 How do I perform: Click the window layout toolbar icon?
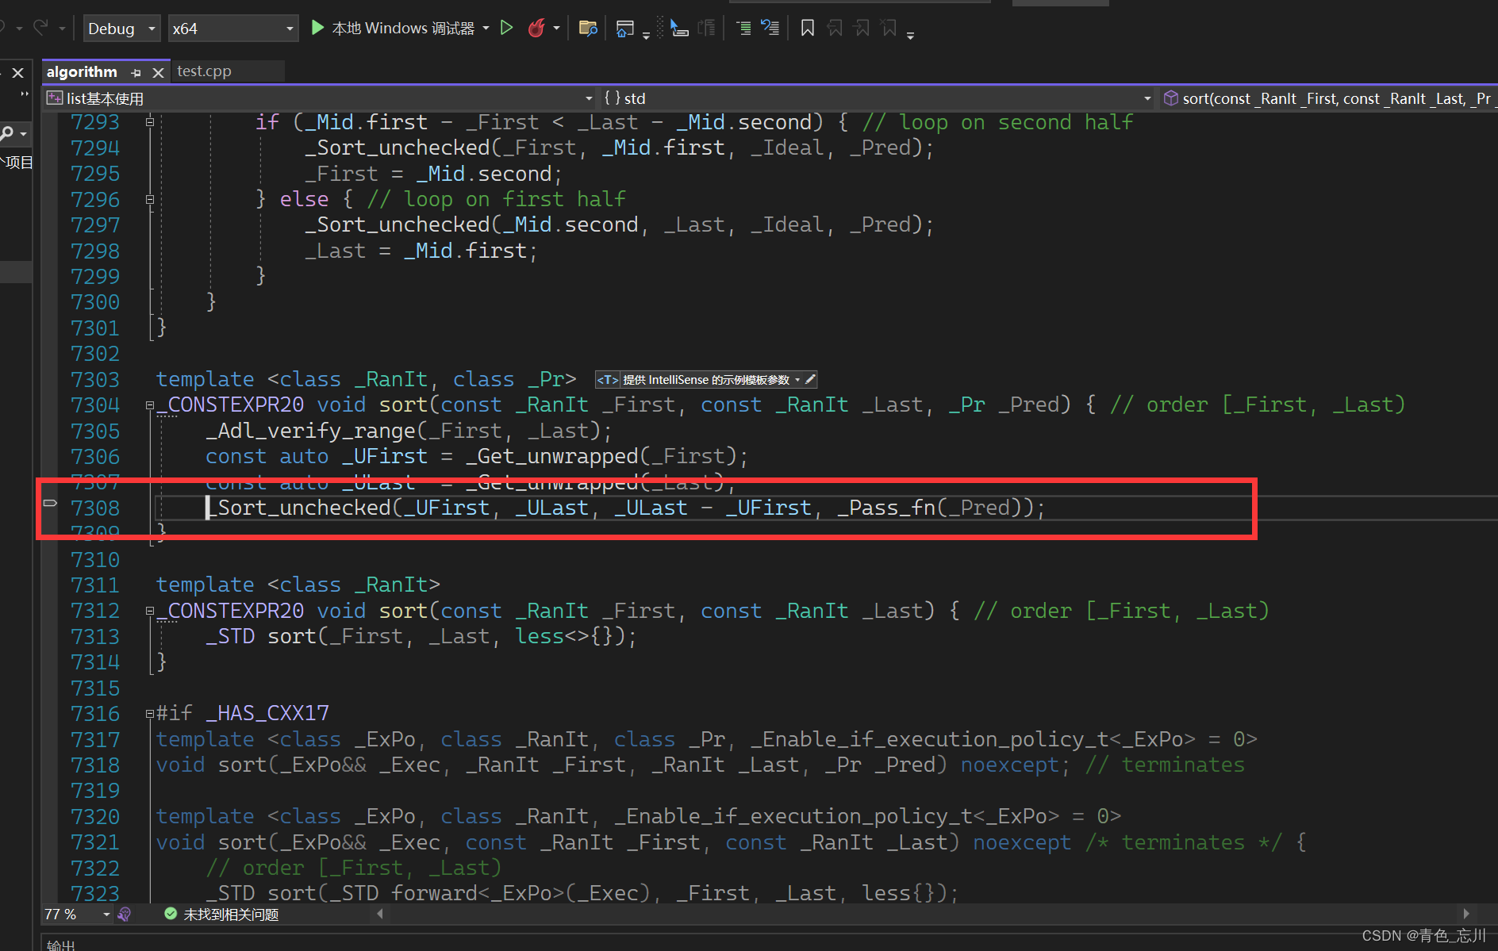(625, 29)
